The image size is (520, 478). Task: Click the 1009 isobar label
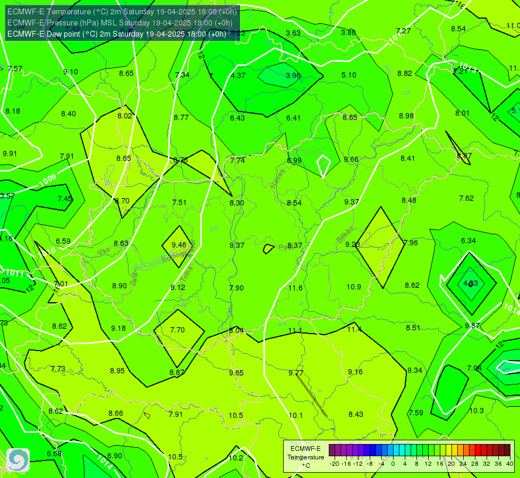click(x=48, y=180)
